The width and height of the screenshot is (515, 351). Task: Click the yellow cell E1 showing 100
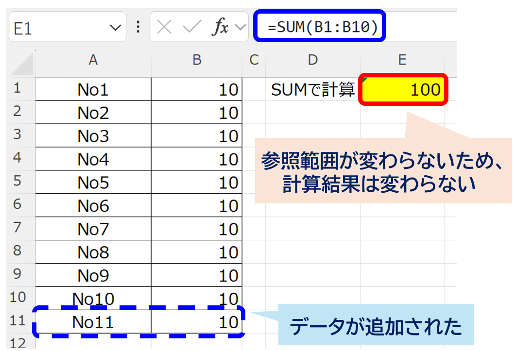pos(402,89)
